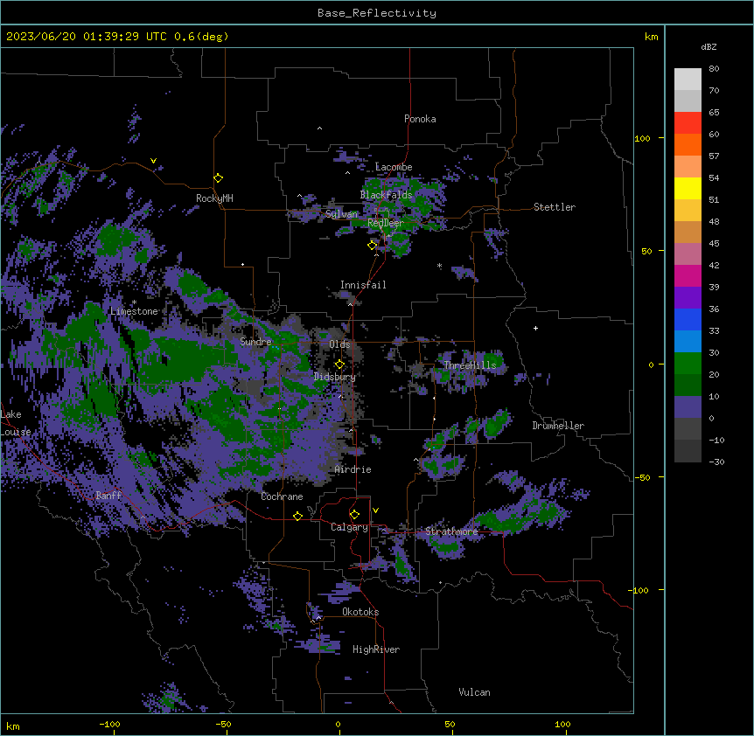Image resolution: width=754 pixels, height=736 pixels.
Task: Click the Blackfalds city label
Action: point(386,195)
